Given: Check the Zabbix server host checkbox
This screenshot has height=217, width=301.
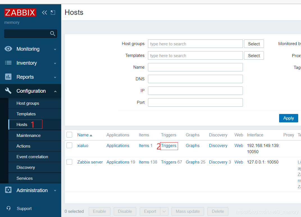Looking at the screenshot, I should click(69, 162).
